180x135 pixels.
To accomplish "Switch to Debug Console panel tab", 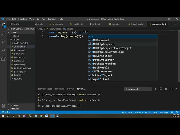I will [45, 89].
